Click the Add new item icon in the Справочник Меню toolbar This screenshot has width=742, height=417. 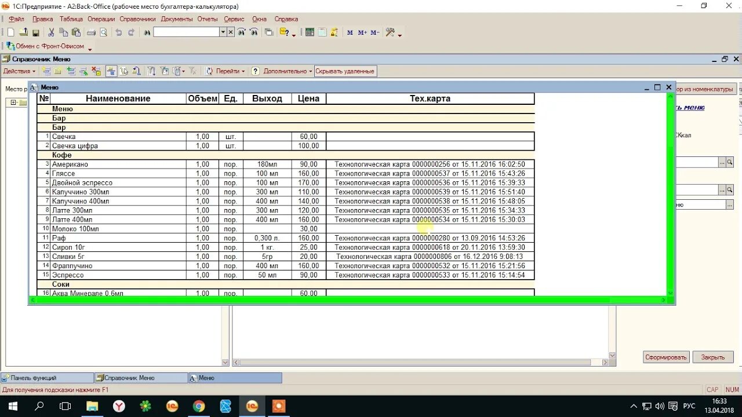[45, 71]
